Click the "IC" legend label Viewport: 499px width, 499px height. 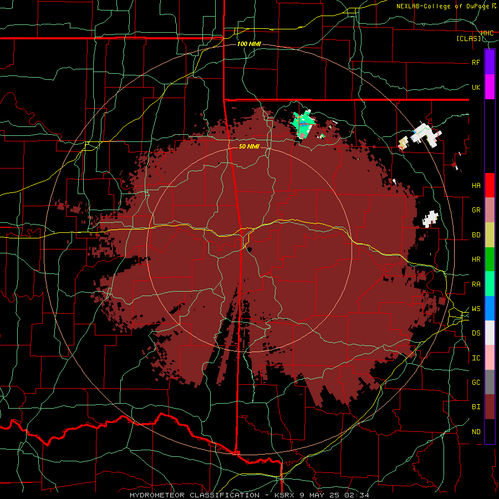tap(476, 358)
